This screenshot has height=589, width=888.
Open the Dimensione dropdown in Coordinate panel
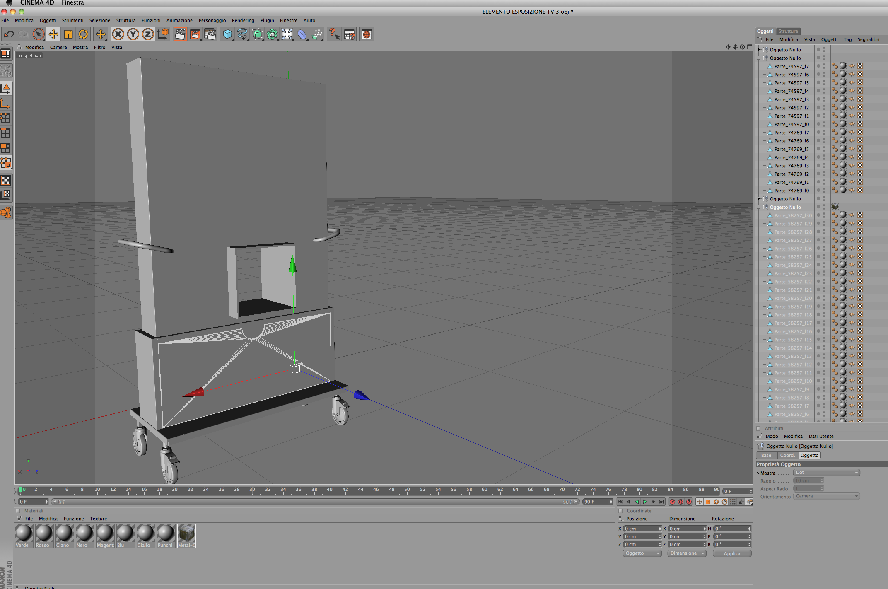pyautogui.click(x=686, y=553)
